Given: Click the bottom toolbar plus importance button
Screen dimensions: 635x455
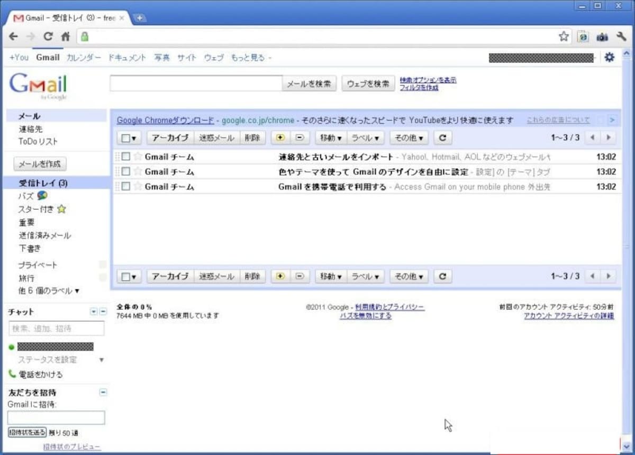Looking at the screenshot, I should (280, 276).
